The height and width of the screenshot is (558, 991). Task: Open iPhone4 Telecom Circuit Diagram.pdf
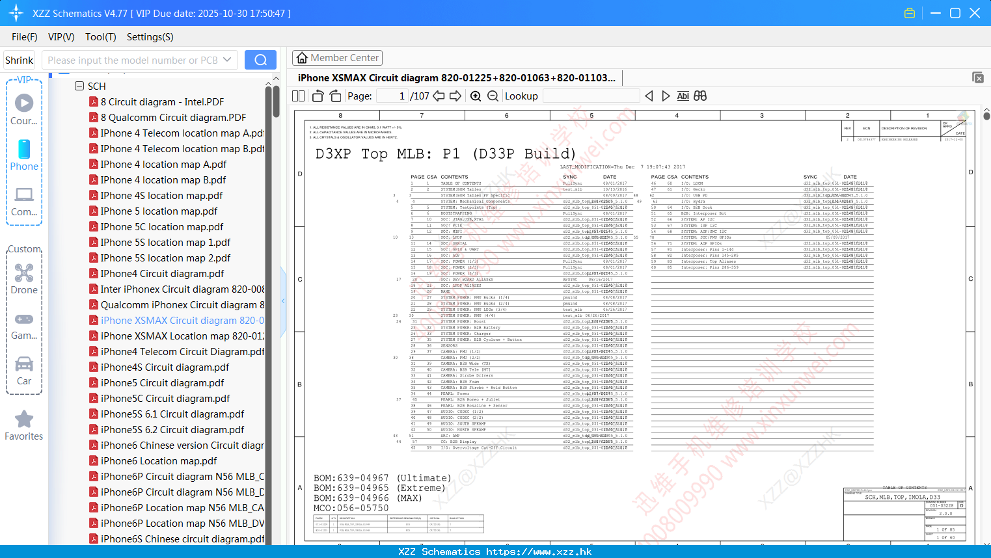point(176,352)
